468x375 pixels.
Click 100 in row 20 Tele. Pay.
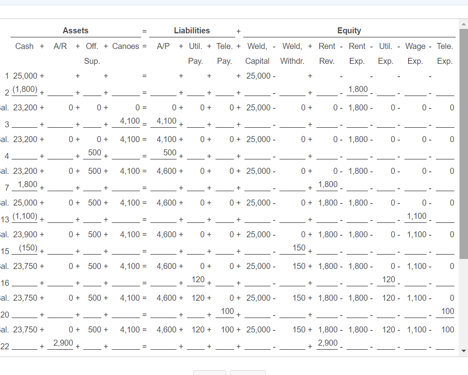click(228, 311)
